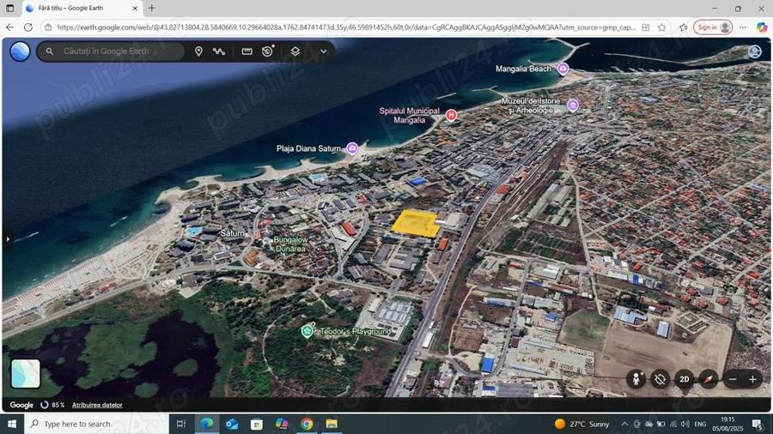Click the Saturn place label
Screen dimensions: 773x434
[x=232, y=233]
